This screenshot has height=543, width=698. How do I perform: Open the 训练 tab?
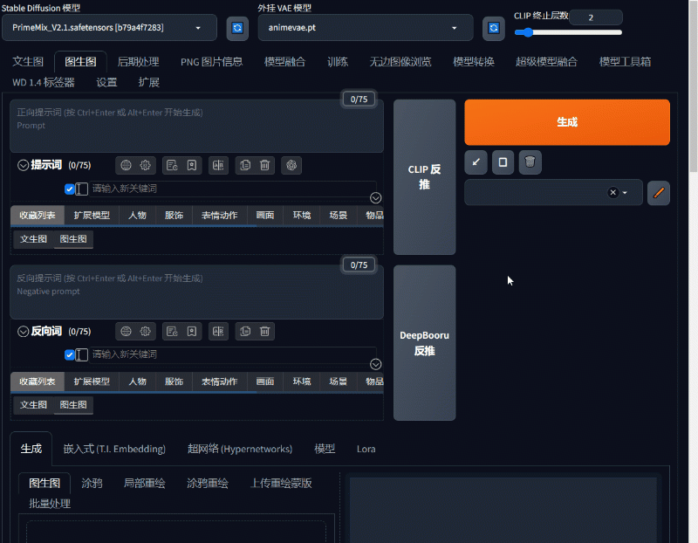[x=338, y=61]
